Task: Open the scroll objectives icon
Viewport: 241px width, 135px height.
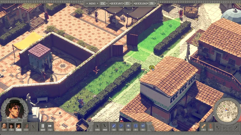Action: 203,127
